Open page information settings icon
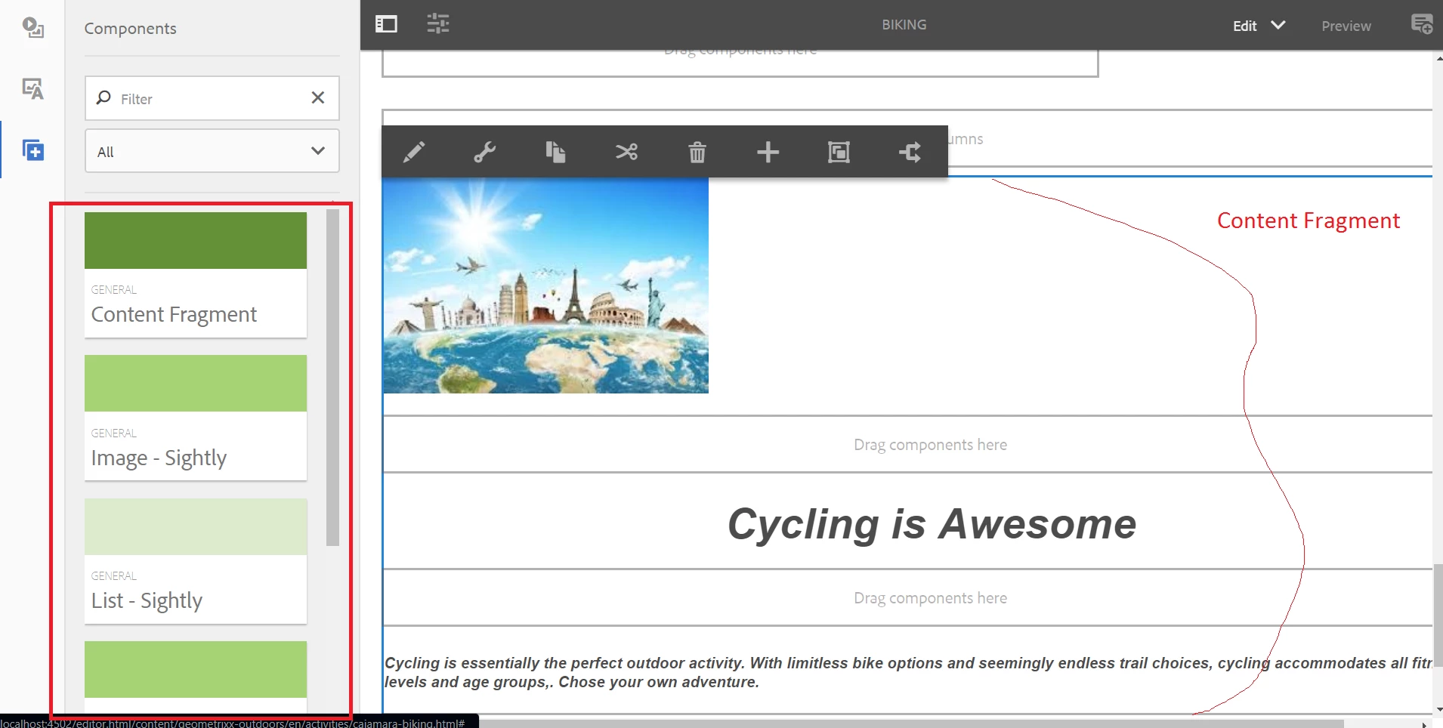This screenshot has height=728, width=1443. [438, 24]
